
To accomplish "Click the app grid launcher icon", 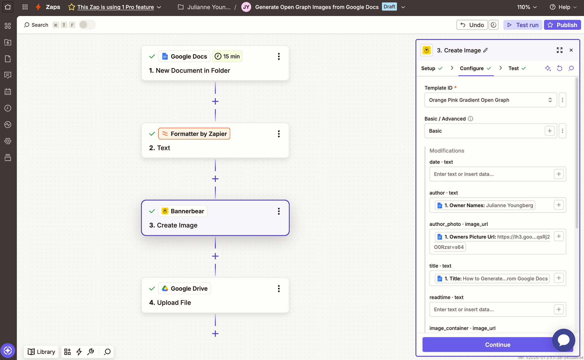I will (x=25, y=7).
